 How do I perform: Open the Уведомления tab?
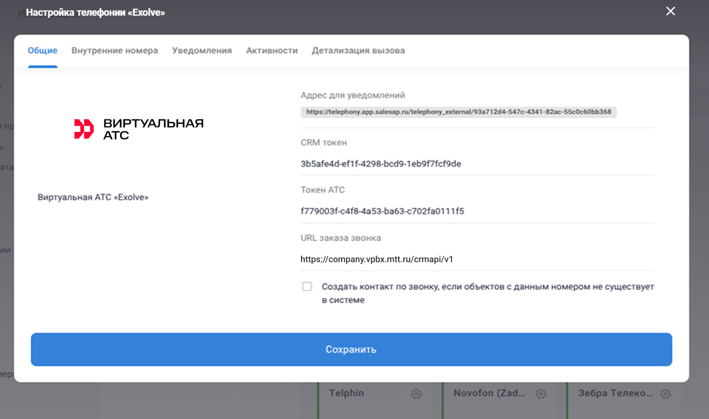tap(202, 50)
